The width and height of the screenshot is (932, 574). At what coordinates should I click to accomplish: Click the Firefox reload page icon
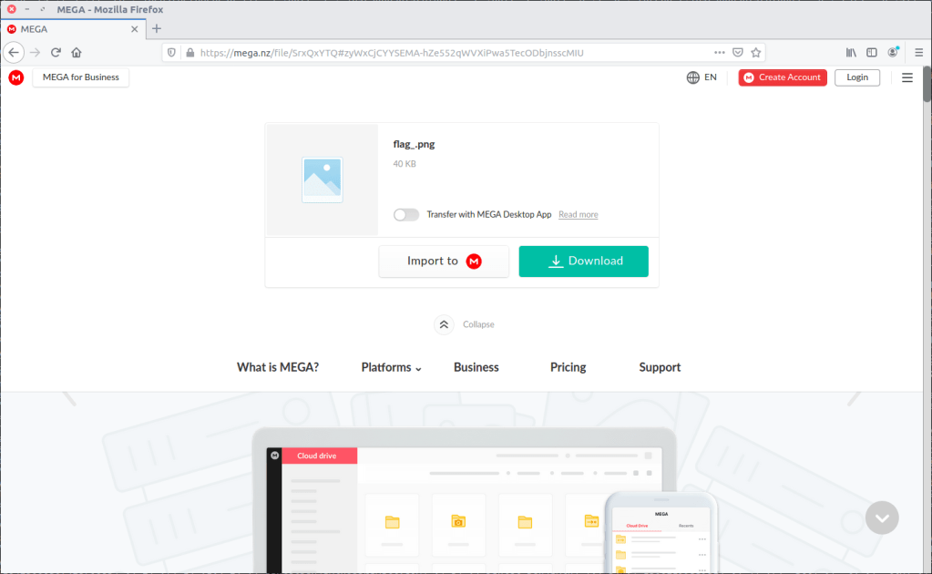56,53
